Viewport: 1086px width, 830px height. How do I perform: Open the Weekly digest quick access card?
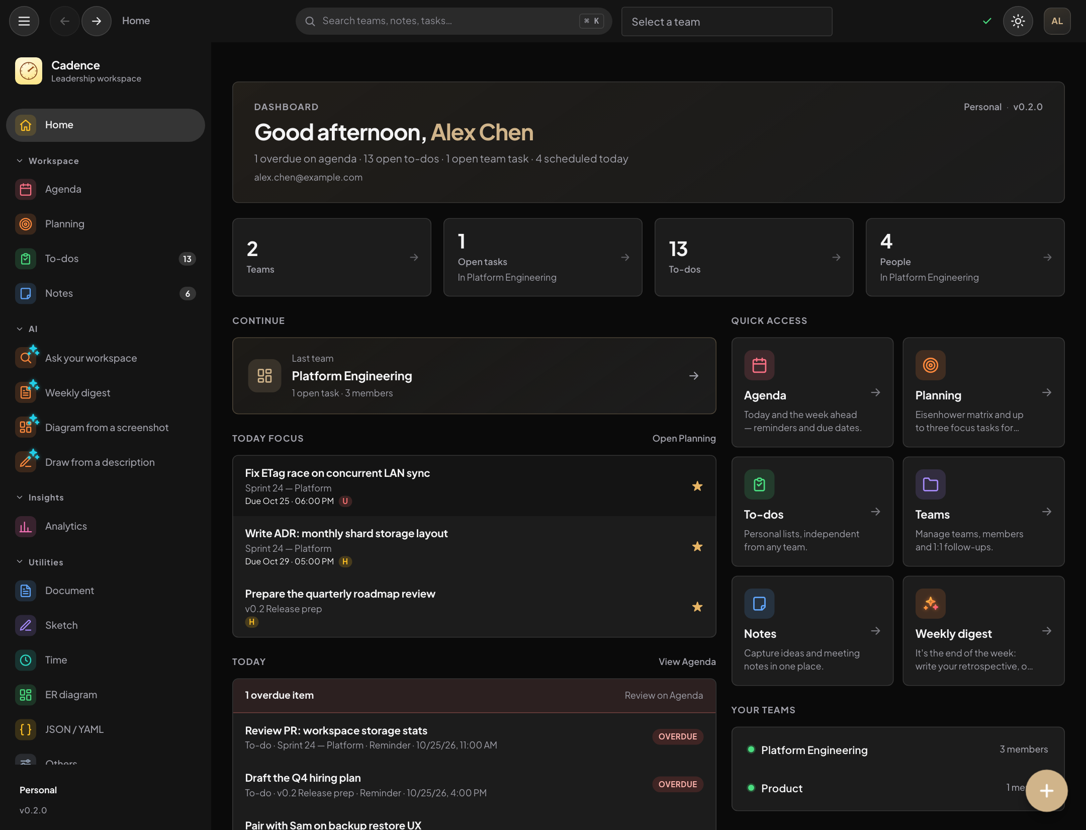[983, 631]
